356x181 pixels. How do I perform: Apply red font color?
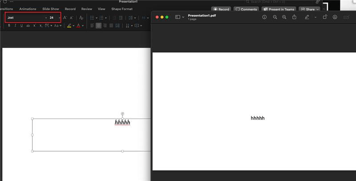(x=79, y=26)
